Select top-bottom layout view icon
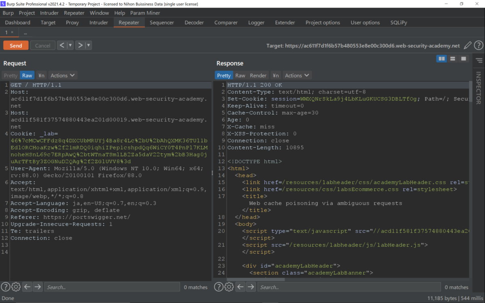 click(453, 59)
